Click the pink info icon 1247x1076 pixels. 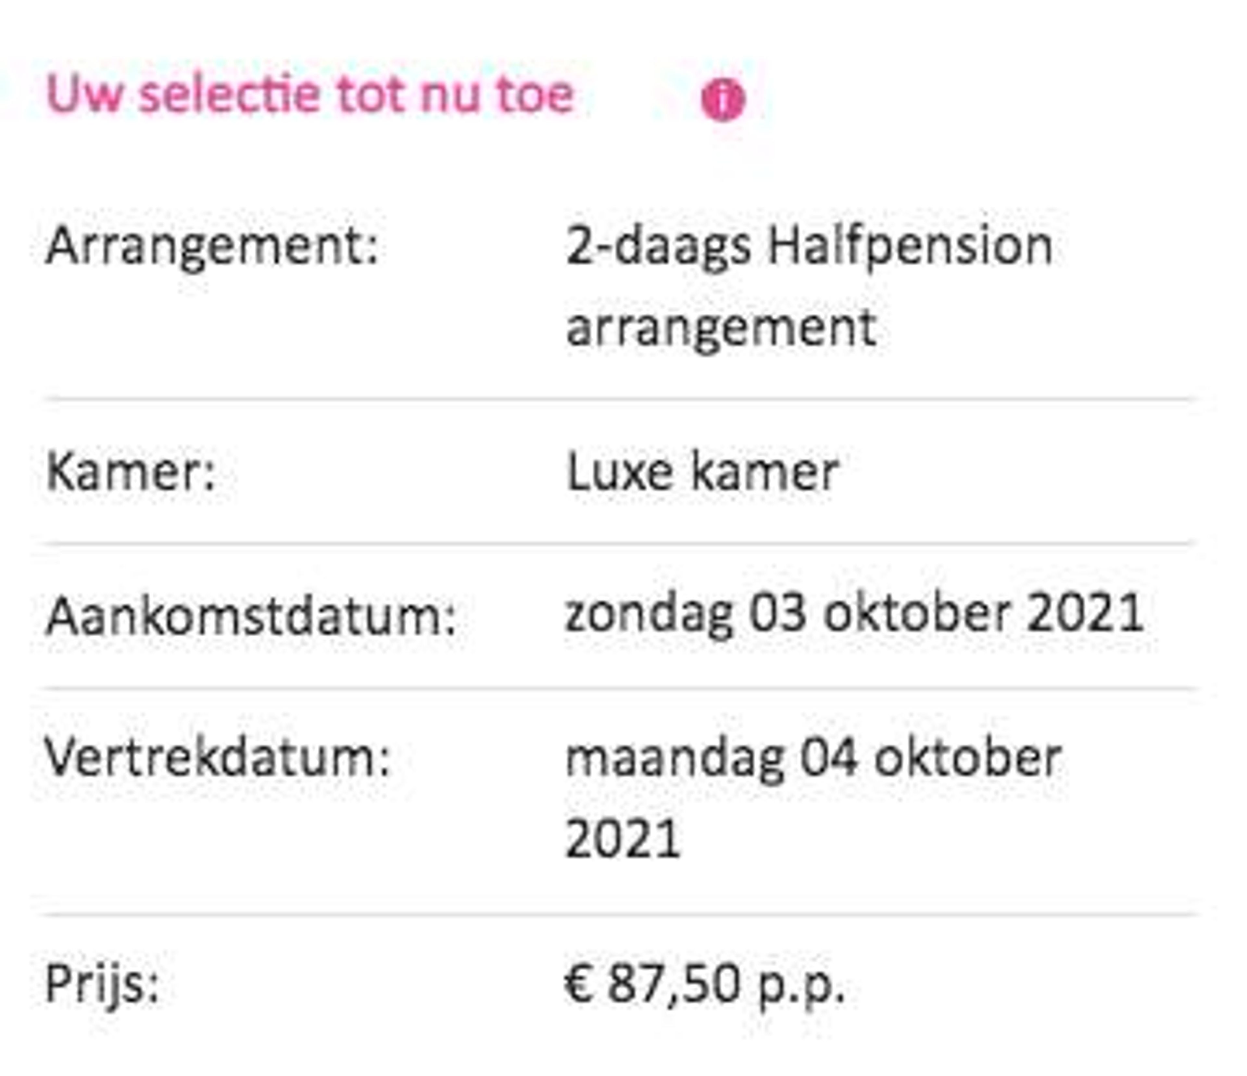click(x=723, y=99)
